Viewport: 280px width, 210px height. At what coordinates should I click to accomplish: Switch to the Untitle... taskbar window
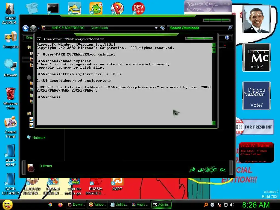tap(119, 205)
